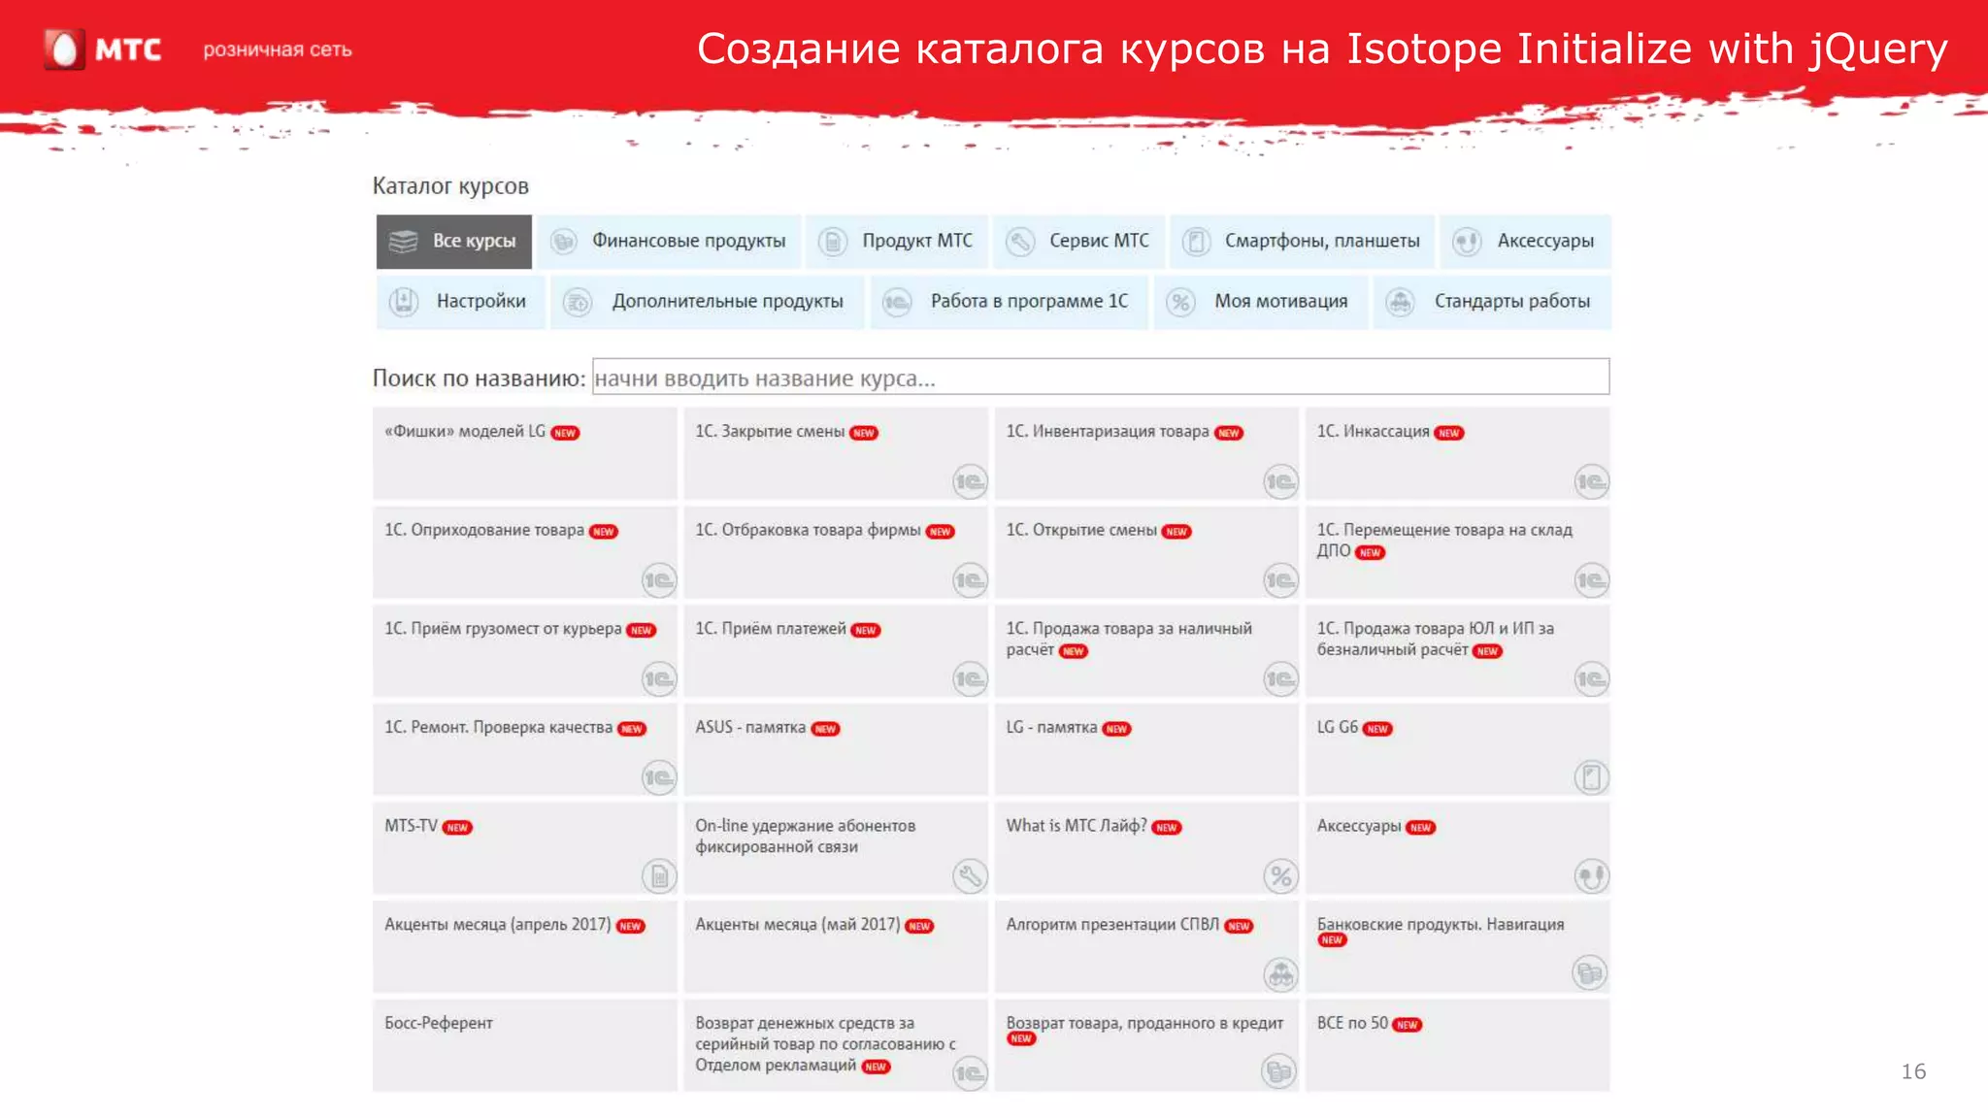Viewport: 1988px width, 1118px height.
Task: Click 1C icon on Закрытие смены card
Action: 970,481
